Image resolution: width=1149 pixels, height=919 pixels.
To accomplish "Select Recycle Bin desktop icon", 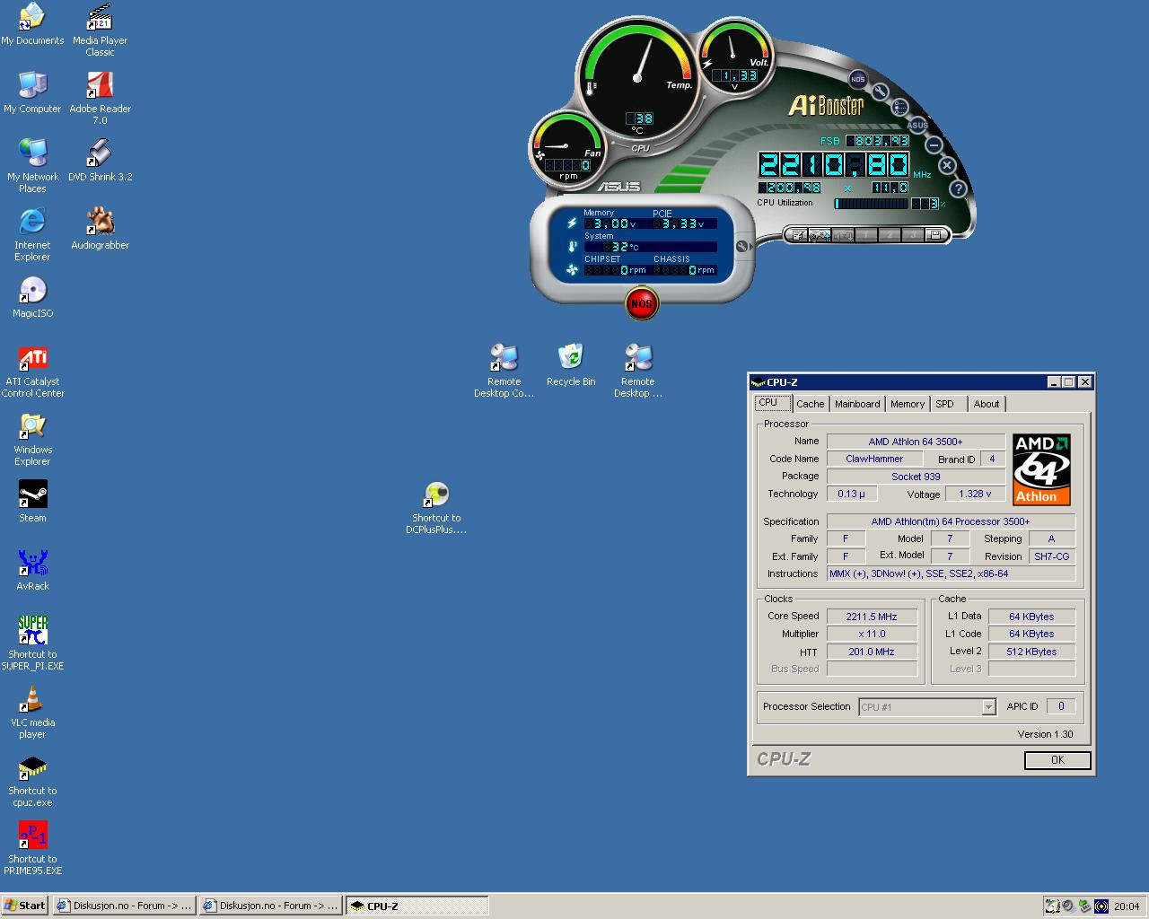I will (x=571, y=365).
